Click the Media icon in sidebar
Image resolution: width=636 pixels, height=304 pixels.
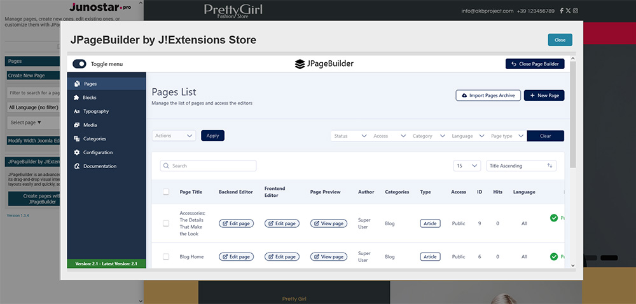coord(77,125)
